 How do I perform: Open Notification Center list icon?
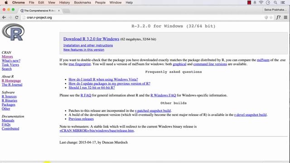point(283,3)
